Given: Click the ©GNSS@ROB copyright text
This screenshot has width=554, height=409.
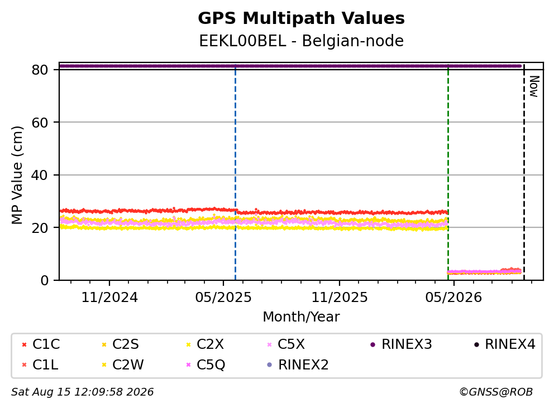Looking at the screenshot, I should tap(496, 392).
